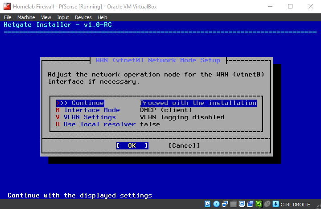This screenshot has height=209, width=321.
Task: Open the View menu
Action: (46, 17)
